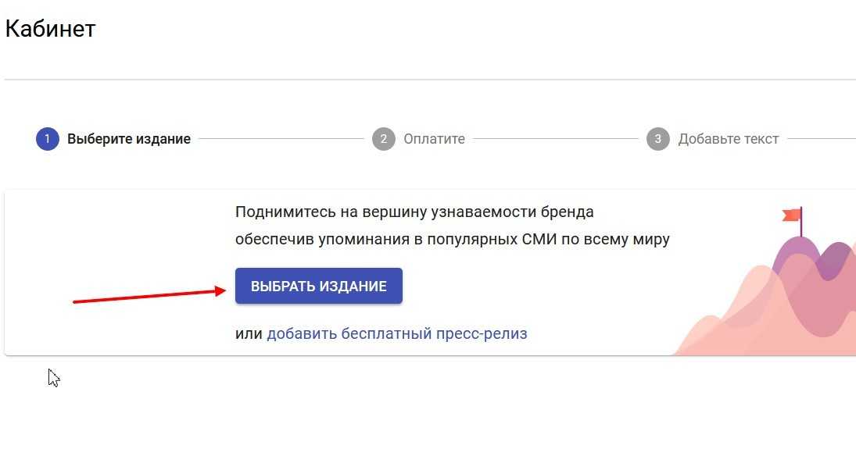
Task: Click the ВЫБРАТЬ ИЗДАНИЕ button
Action: pos(318,287)
